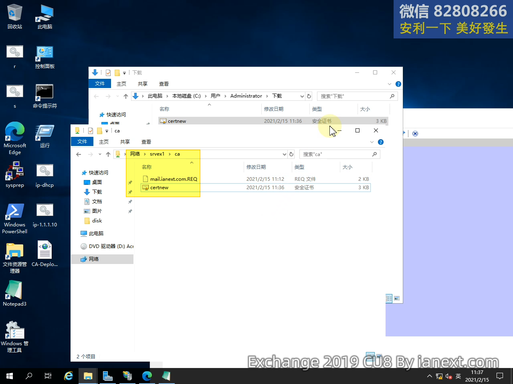Open sysprep desktop shortcut
This screenshot has height=384, width=513.
coord(15,175)
